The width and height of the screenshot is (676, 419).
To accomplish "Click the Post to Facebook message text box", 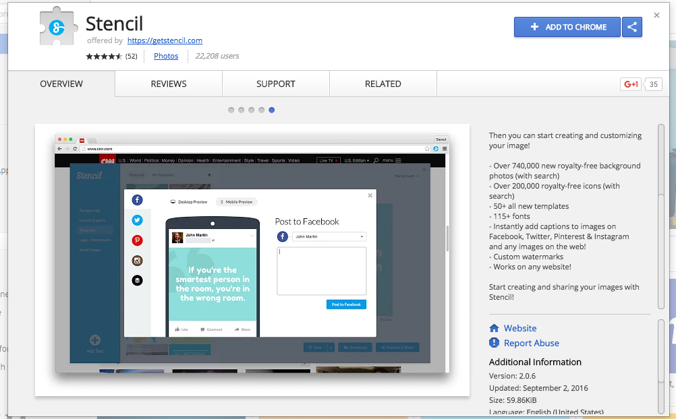I will pyautogui.click(x=322, y=271).
